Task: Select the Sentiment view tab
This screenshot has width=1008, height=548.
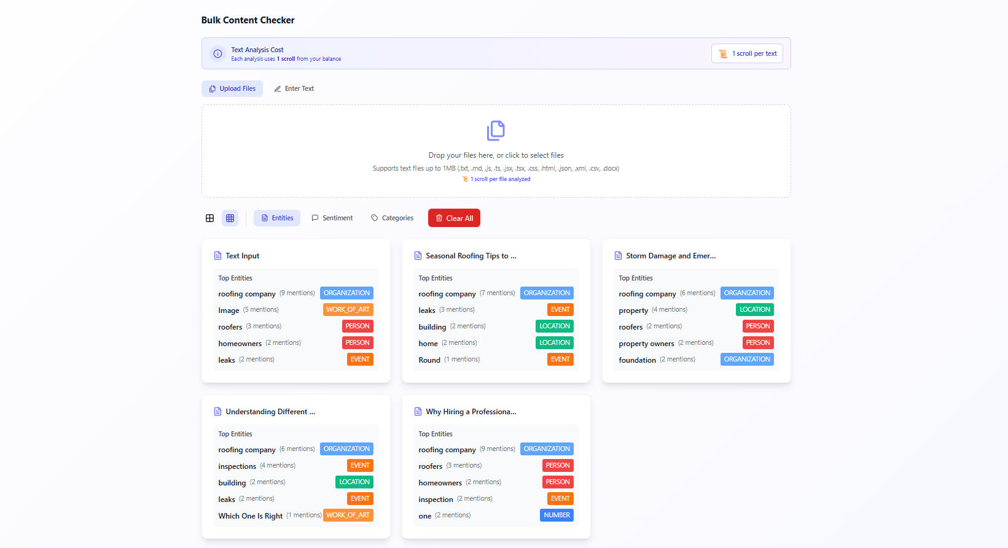Action: (332, 218)
